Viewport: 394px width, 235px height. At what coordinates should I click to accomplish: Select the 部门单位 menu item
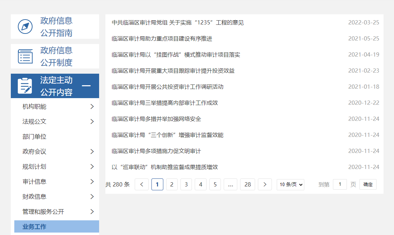pos(34,137)
